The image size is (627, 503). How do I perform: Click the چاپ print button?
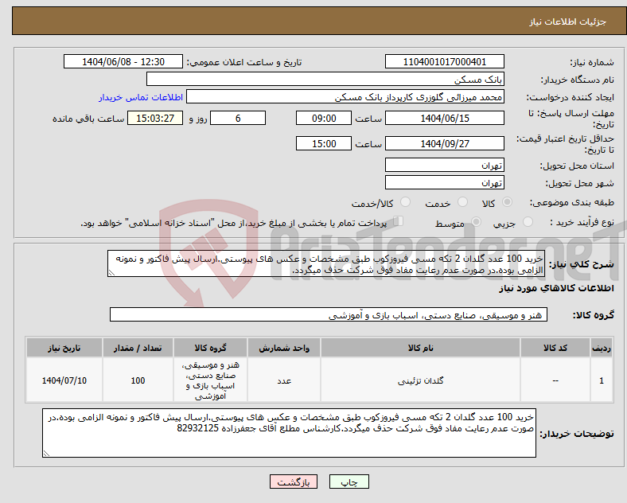[x=349, y=482]
